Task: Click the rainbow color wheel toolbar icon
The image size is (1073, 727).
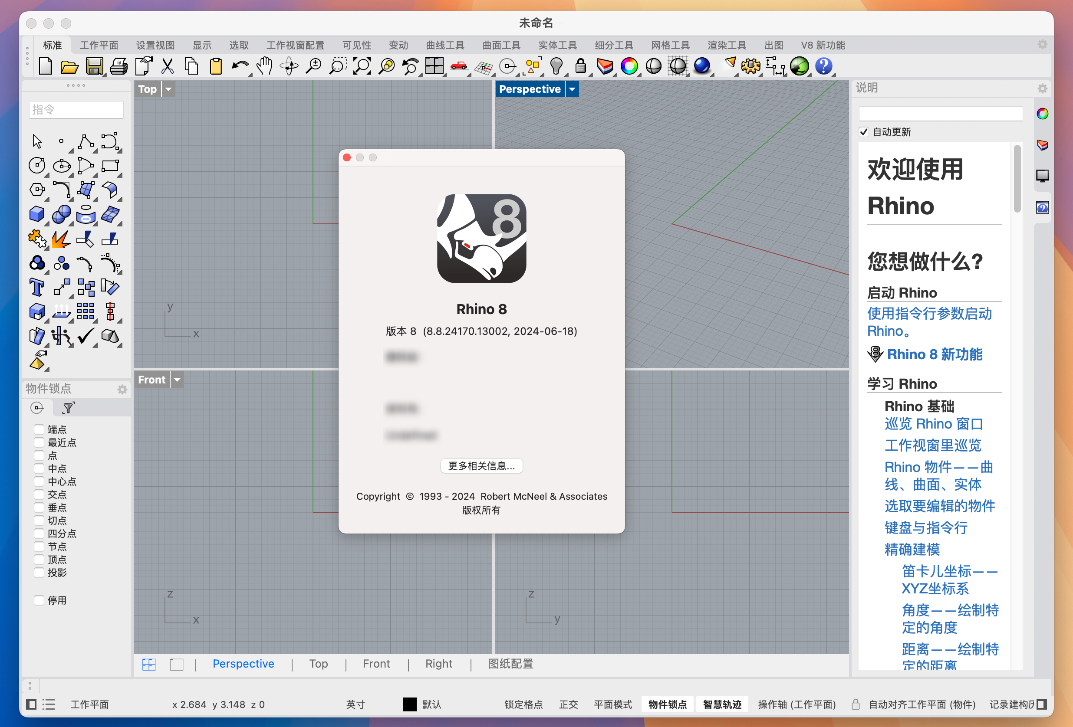Action: click(629, 66)
